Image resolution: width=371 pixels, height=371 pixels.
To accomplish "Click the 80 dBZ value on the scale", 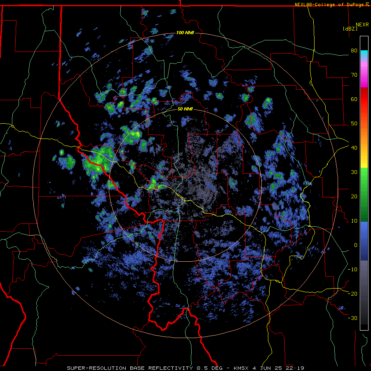I will 354,51.
